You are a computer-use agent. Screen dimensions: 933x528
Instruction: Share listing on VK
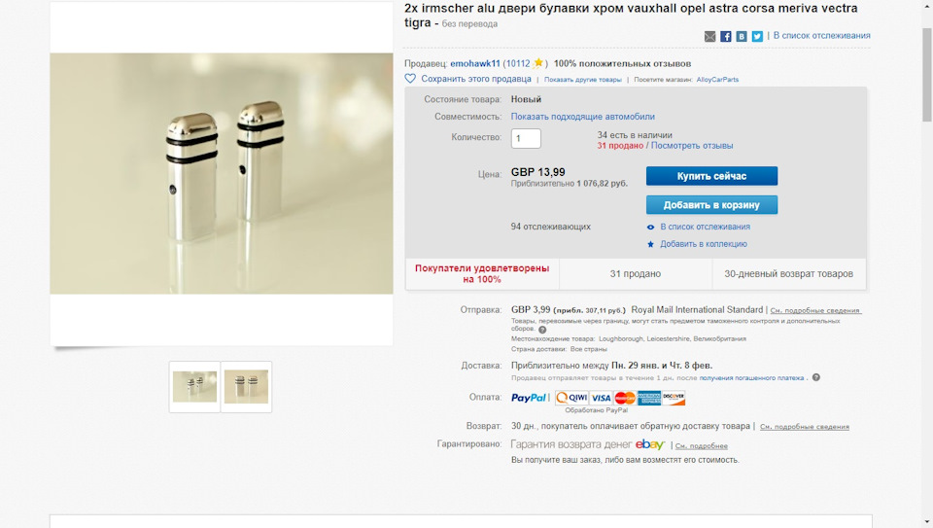742,36
